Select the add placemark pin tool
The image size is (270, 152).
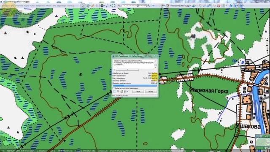(200, 5)
